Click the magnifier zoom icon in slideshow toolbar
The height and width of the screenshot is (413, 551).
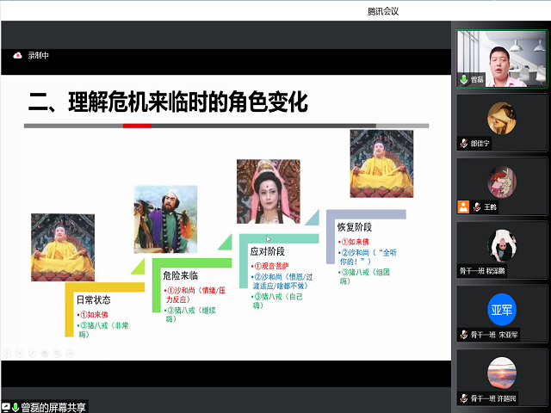[x=58, y=354]
